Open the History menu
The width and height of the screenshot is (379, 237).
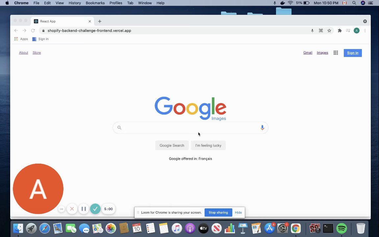click(75, 3)
